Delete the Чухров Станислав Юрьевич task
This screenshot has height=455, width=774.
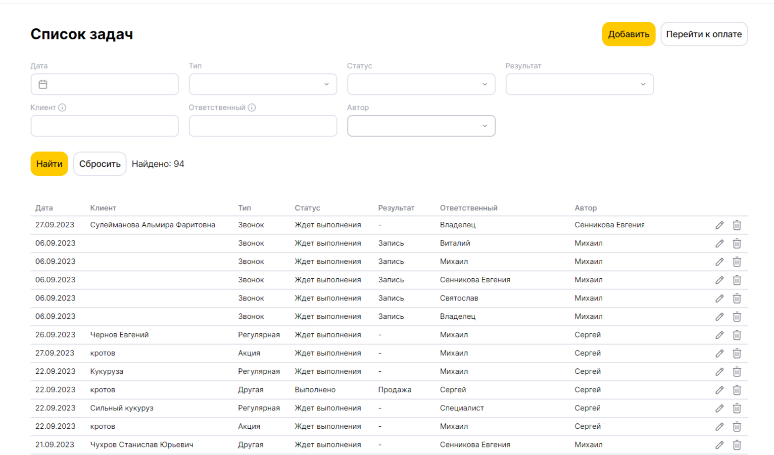(x=736, y=445)
